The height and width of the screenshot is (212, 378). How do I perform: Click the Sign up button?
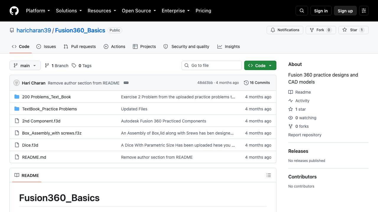[x=345, y=11]
